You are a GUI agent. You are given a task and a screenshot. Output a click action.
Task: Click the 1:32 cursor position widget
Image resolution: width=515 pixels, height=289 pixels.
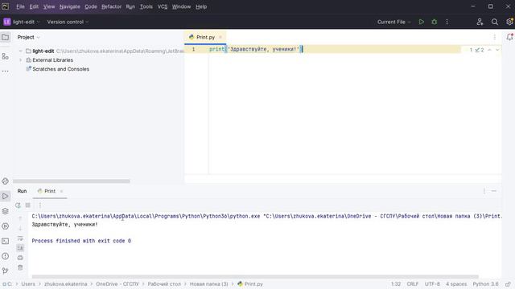396,284
